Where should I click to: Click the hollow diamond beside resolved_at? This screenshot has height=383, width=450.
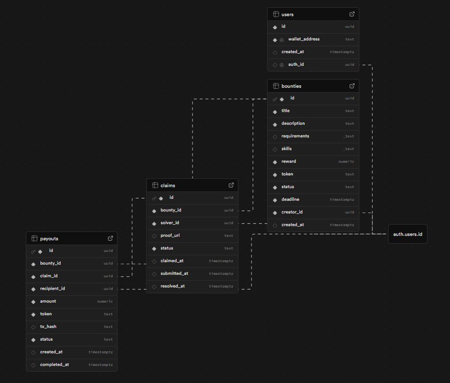point(154,287)
